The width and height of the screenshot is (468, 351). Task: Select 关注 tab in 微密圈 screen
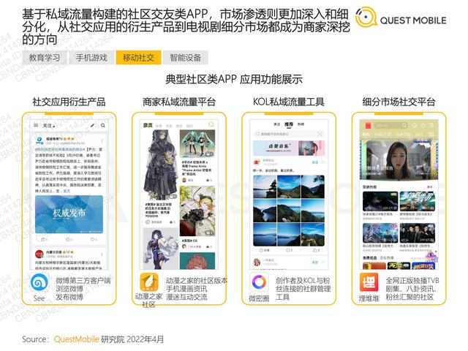point(277,124)
